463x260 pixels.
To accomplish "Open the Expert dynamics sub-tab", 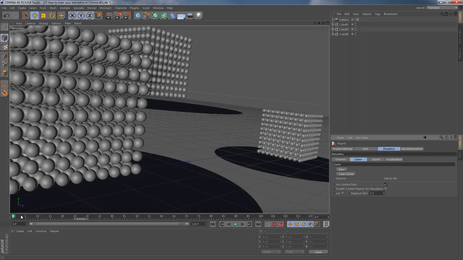I will coord(376,159).
